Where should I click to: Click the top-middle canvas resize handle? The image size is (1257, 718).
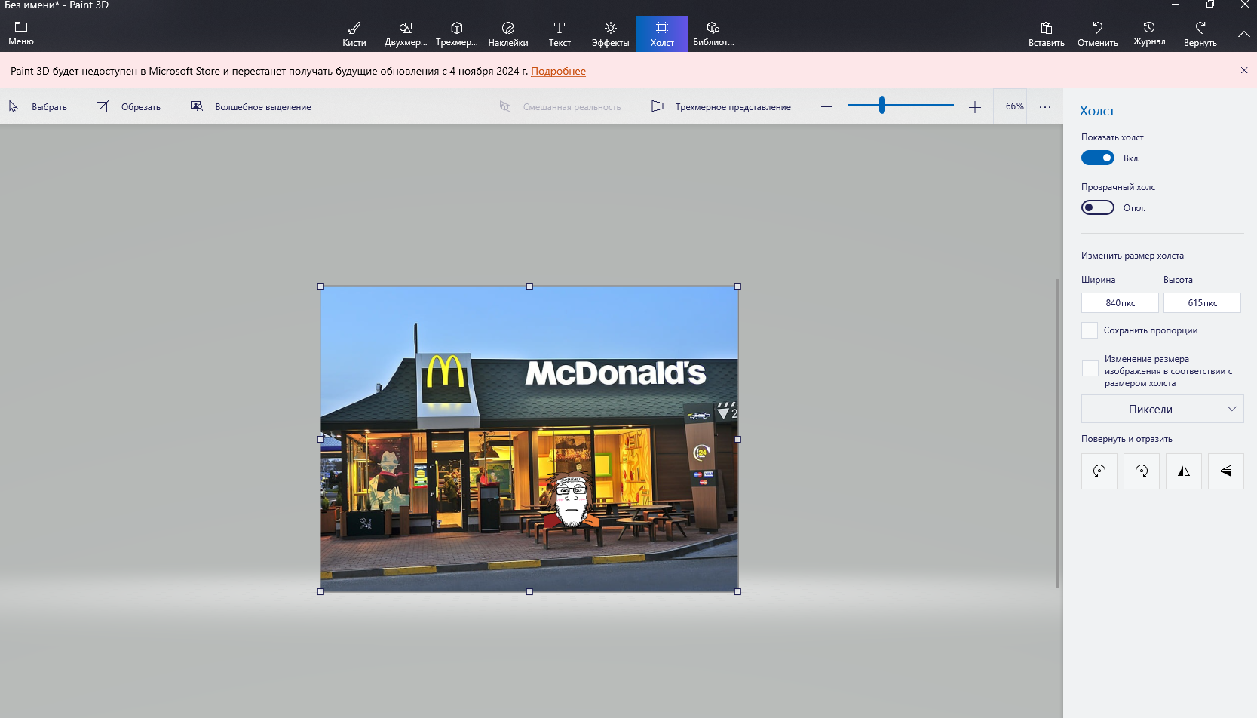(529, 286)
